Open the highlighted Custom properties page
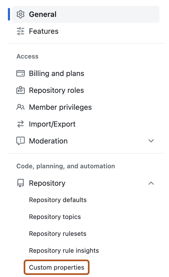This screenshot has width=169, height=277. [56, 267]
